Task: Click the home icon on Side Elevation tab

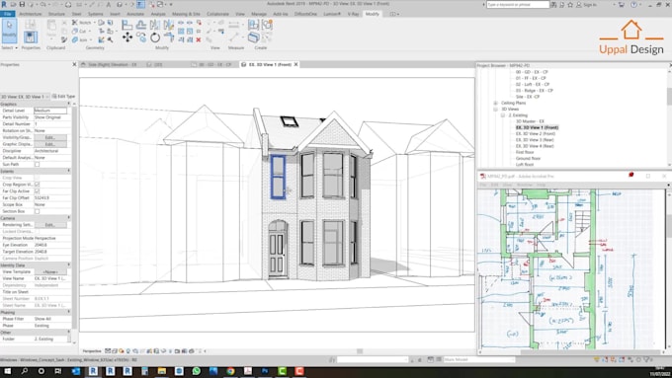Action: pyautogui.click(x=83, y=64)
